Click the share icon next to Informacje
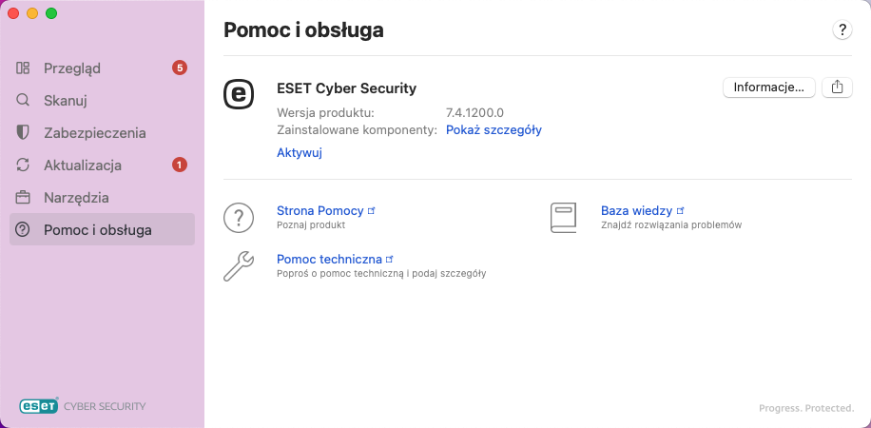The image size is (871, 428). pos(837,88)
